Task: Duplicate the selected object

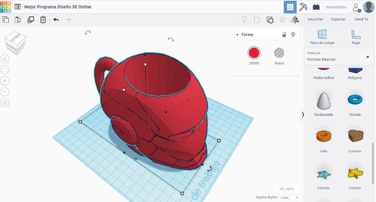Action: click(30, 19)
